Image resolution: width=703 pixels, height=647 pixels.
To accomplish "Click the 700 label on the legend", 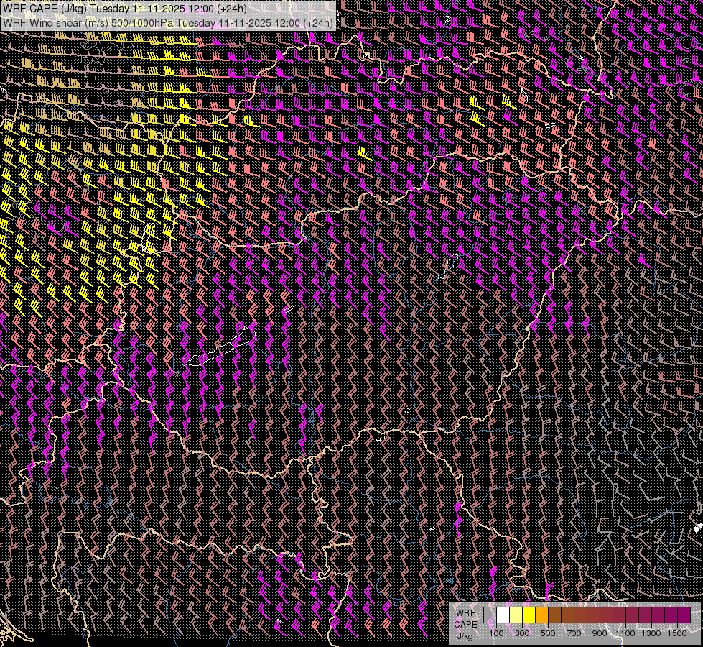I will click(x=574, y=633).
